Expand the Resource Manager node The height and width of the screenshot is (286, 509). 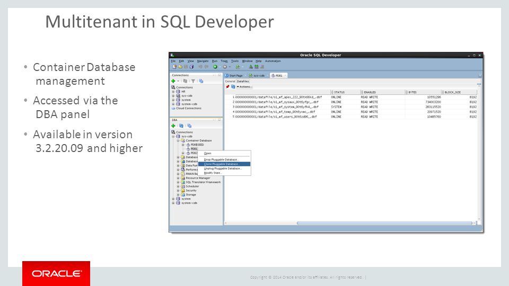pos(178,178)
